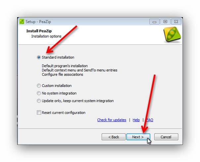Click the Installation options subtitle
Screen dimensions: 200x162
point(46,36)
